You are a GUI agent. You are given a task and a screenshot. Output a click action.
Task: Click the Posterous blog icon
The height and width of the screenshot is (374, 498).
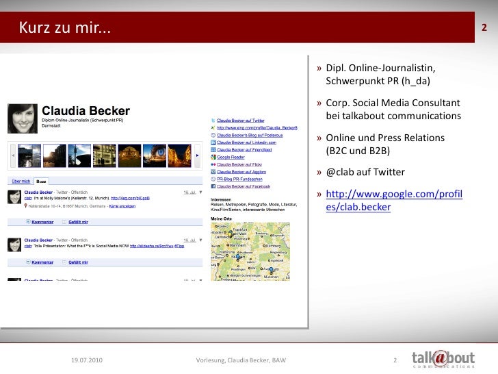(x=213, y=135)
